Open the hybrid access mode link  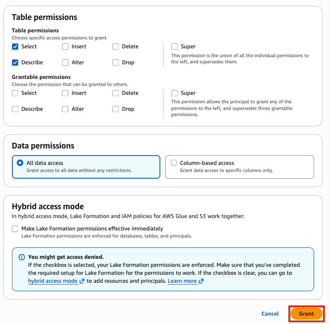tap(53, 281)
